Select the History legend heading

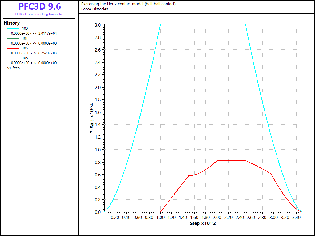pos(12,23)
